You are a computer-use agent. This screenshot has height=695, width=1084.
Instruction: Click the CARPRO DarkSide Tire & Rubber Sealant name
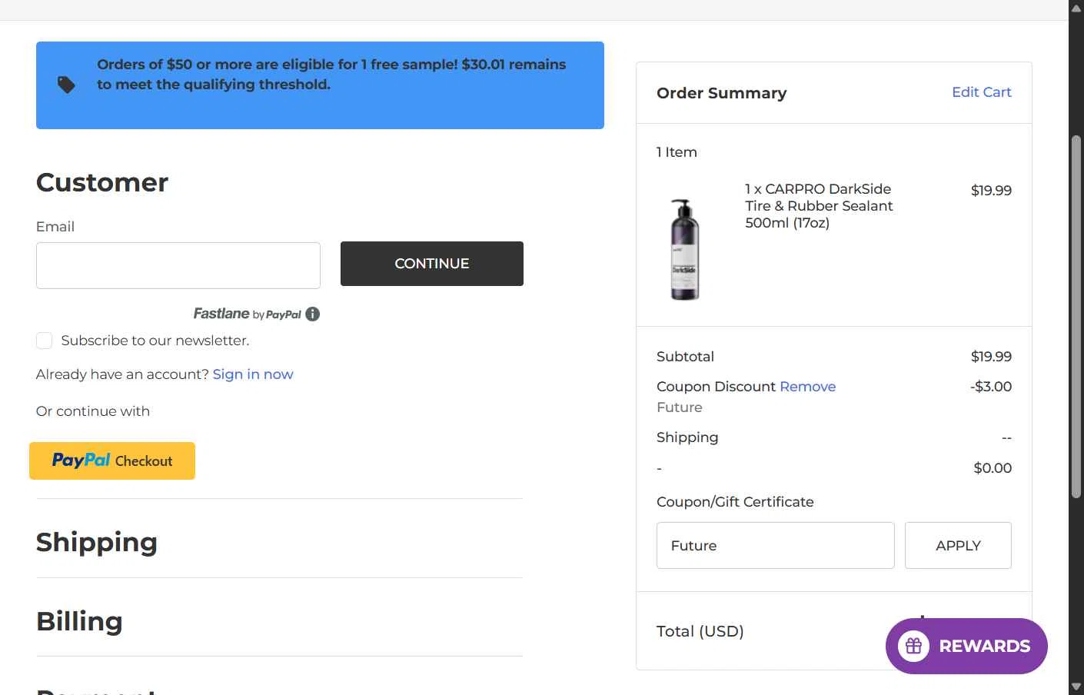coord(819,206)
